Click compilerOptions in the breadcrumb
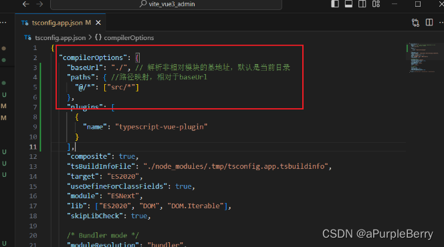Viewport: 444px width, 247px height. [x=129, y=38]
